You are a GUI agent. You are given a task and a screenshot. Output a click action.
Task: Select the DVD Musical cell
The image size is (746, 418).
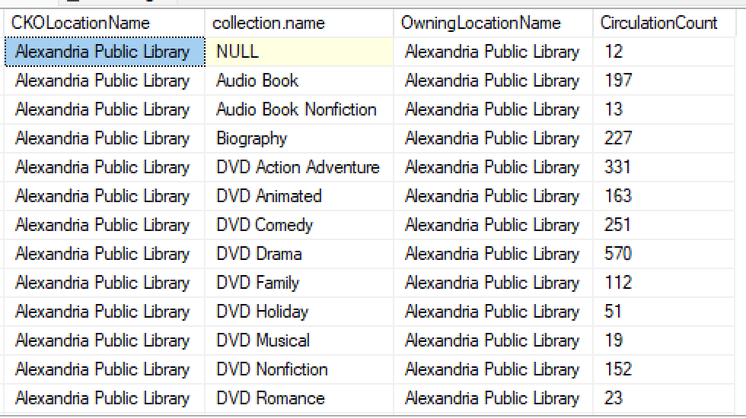299,341
